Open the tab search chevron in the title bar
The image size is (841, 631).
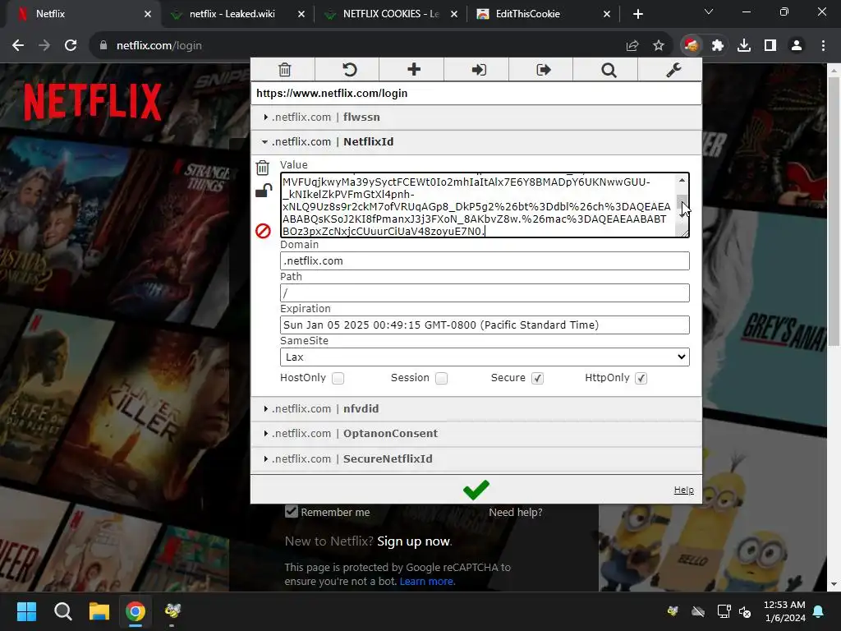pos(709,12)
